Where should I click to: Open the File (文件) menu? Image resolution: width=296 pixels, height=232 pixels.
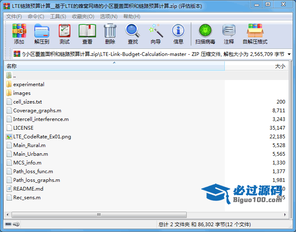tap(14, 17)
